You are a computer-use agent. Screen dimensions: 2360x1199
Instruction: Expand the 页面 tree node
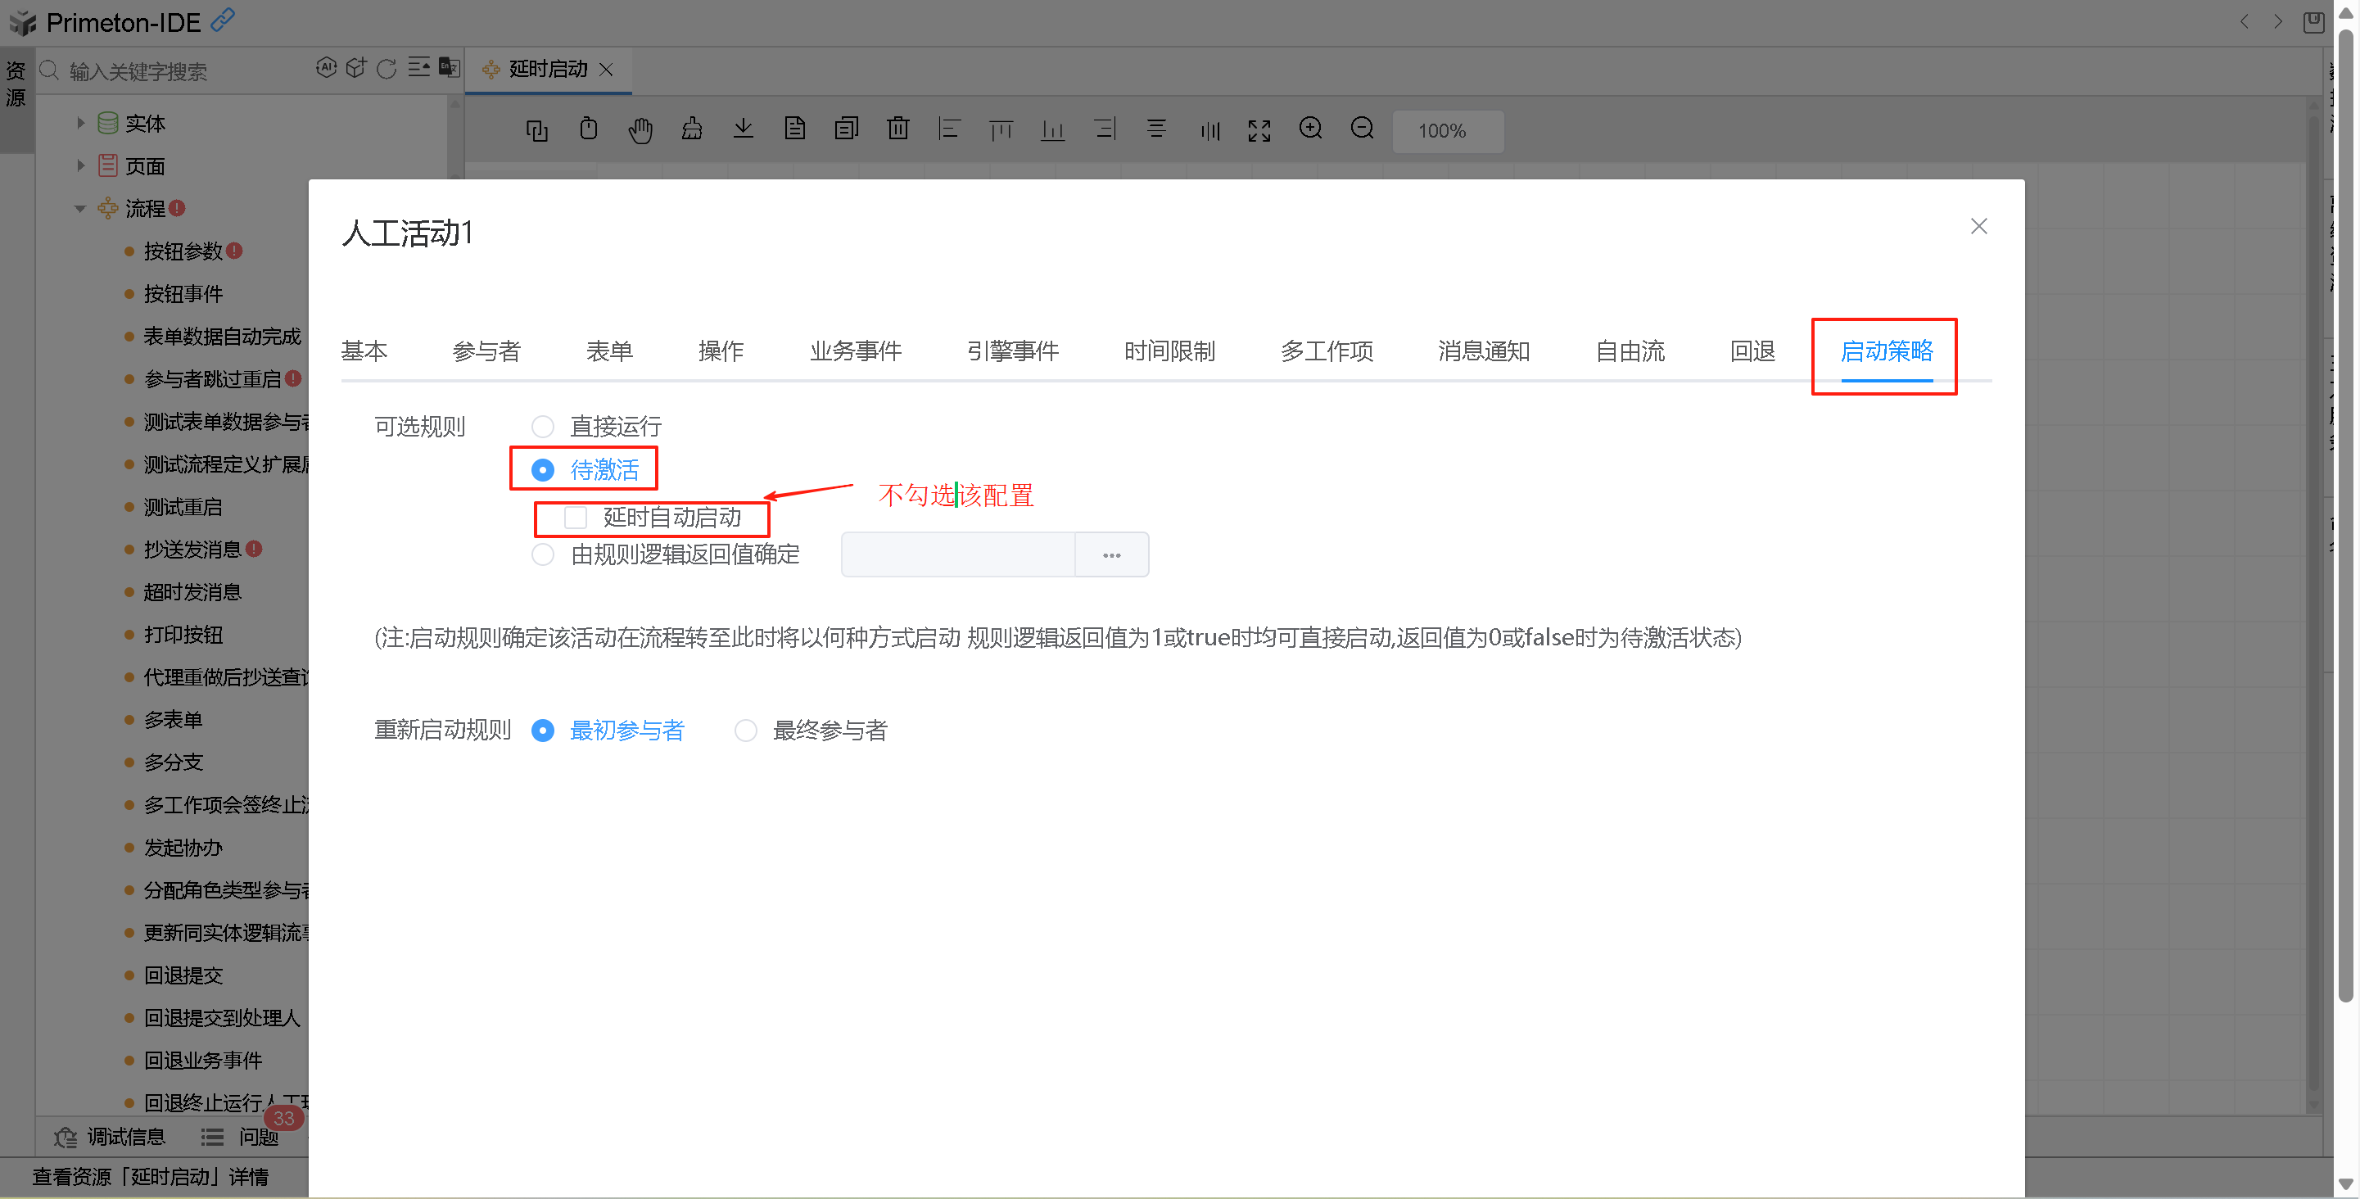pos(80,165)
